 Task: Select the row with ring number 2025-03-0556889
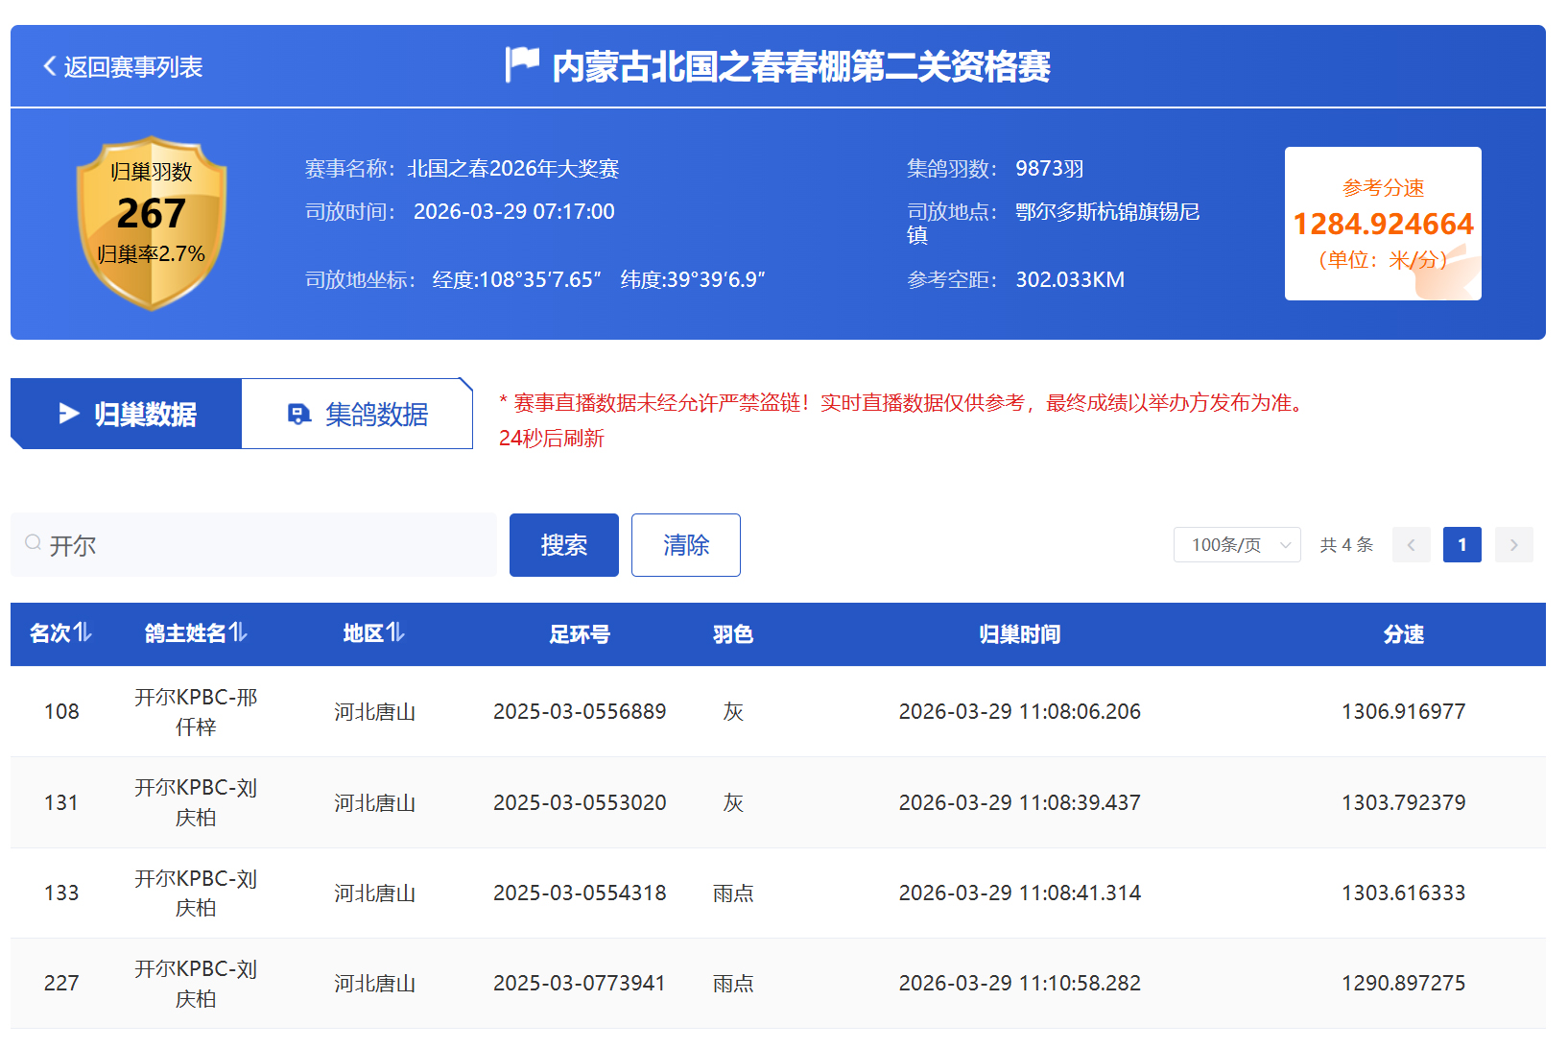tap(580, 712)
